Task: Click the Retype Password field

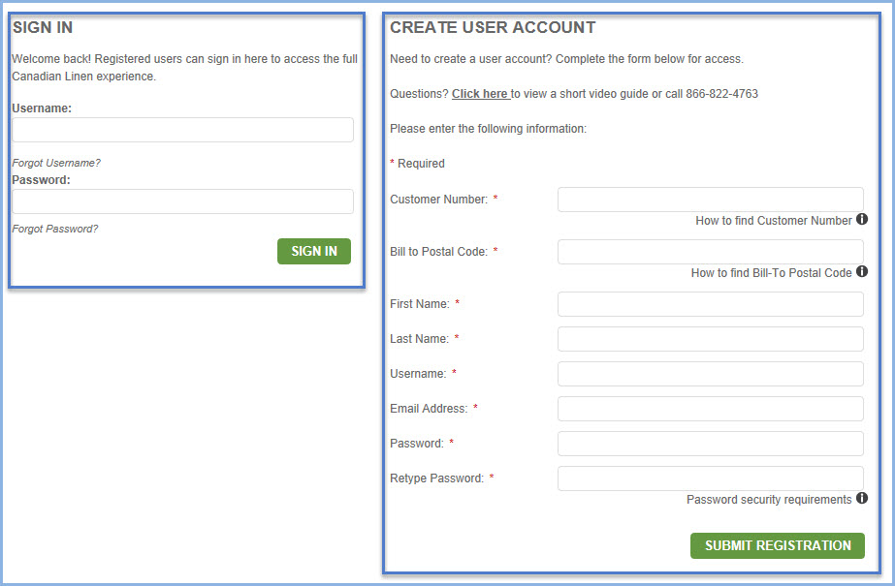Action: point(710,478)
